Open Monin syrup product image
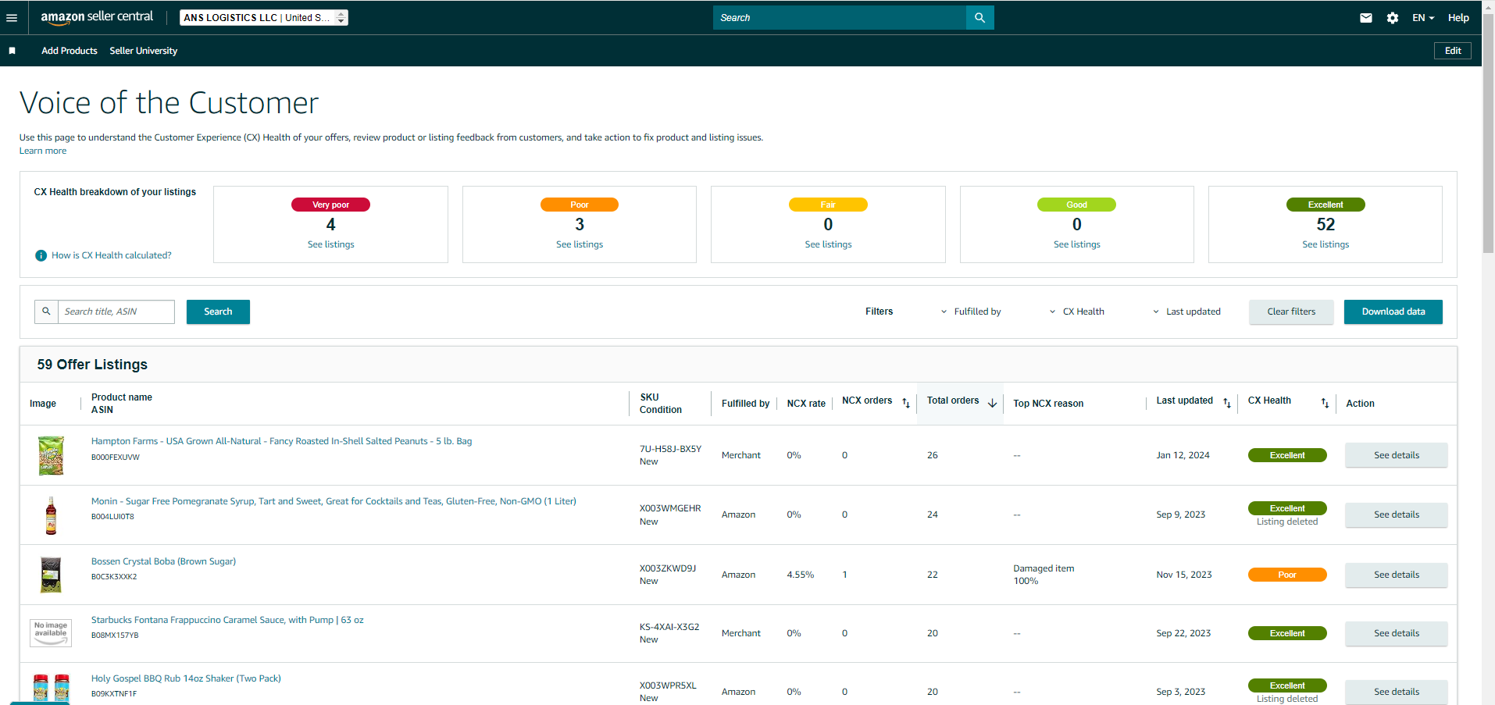1495x705 pixels. coord(51,515)
